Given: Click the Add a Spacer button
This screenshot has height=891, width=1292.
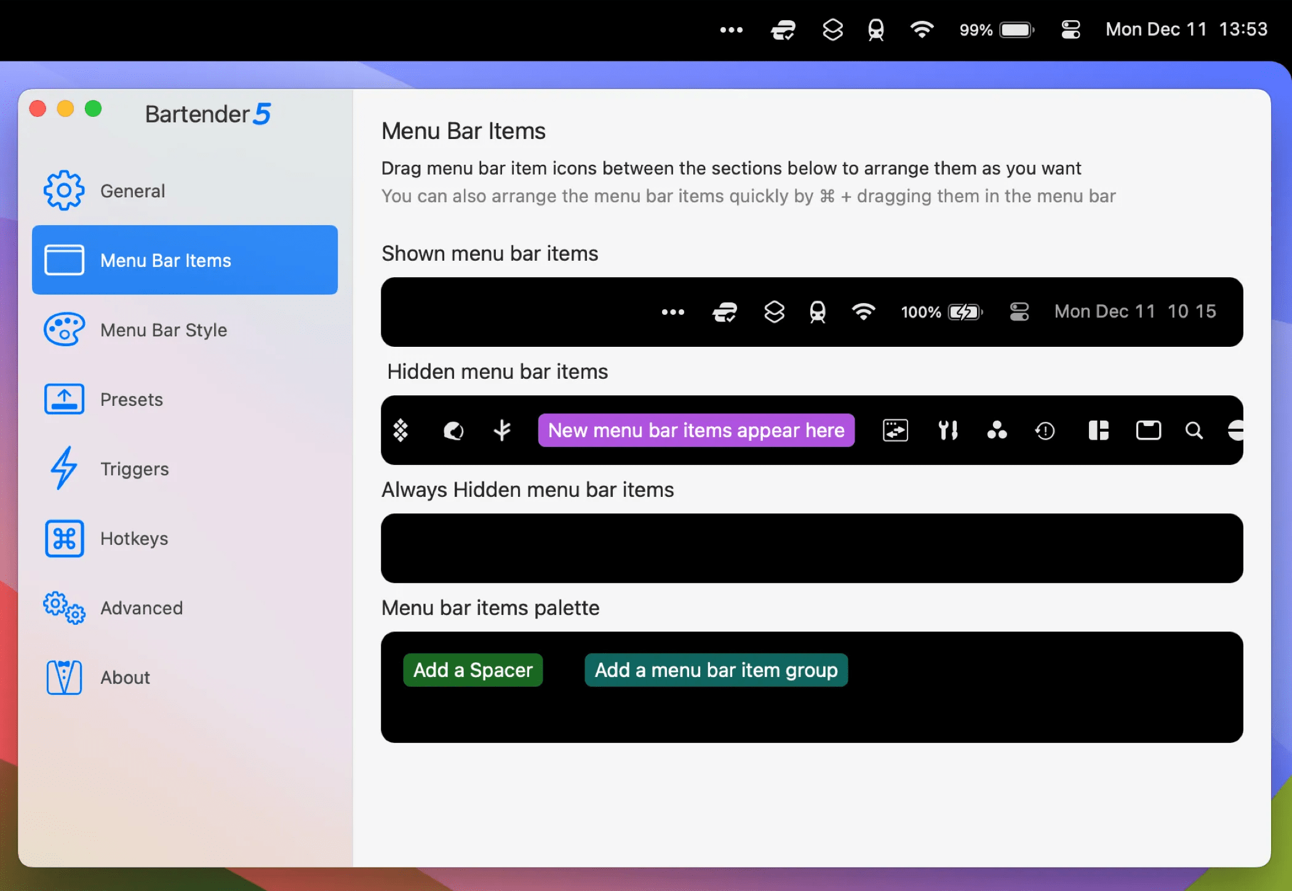Looking at the screenshot, I should click(473, 670).
